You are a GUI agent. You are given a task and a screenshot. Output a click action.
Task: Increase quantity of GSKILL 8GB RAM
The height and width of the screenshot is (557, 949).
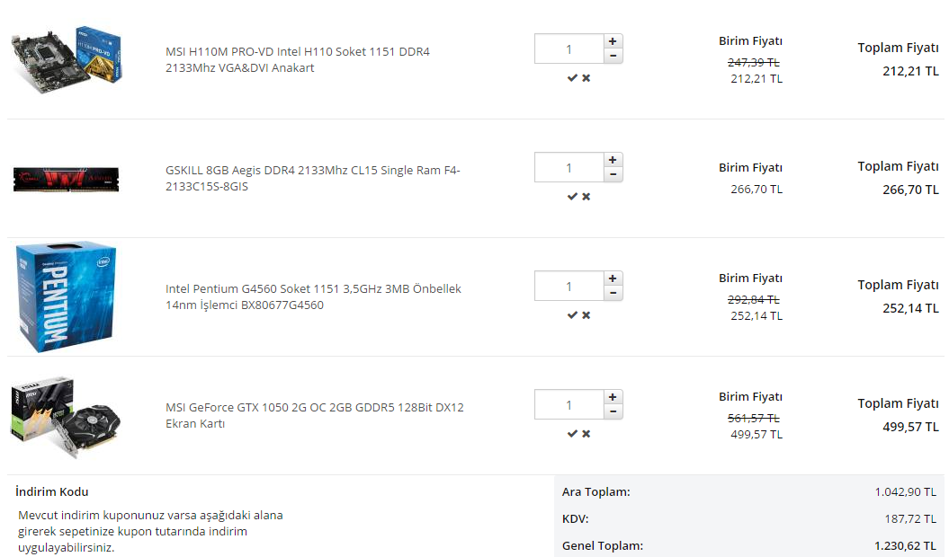(613, 160)
